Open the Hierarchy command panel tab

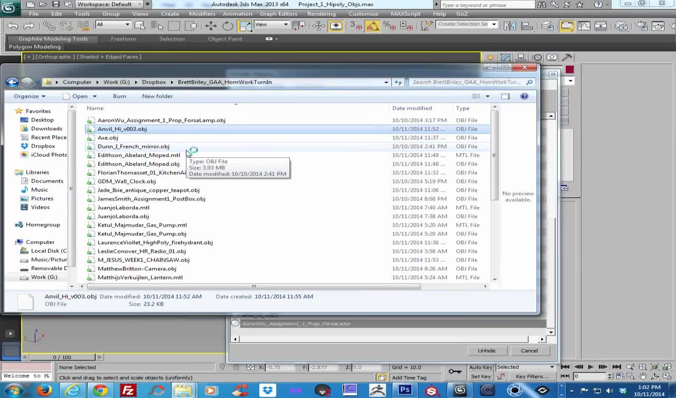[x=521, y=58]
